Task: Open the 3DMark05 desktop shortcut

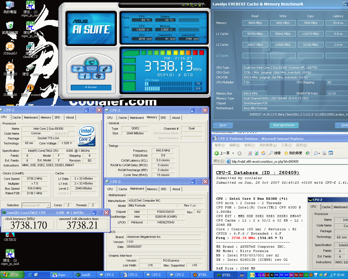Action: click(x=10, y=69)
